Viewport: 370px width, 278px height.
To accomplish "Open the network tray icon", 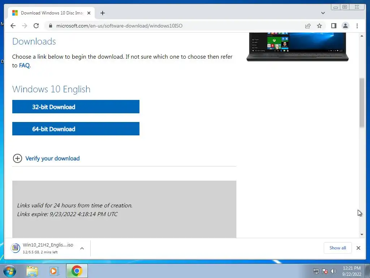I will coord(316,271).
